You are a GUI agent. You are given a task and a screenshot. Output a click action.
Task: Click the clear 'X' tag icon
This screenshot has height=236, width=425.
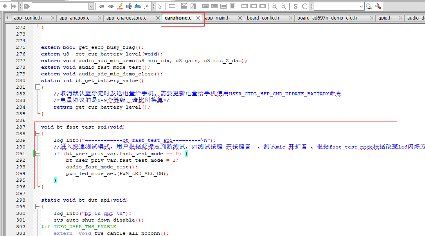coord(27,6)
